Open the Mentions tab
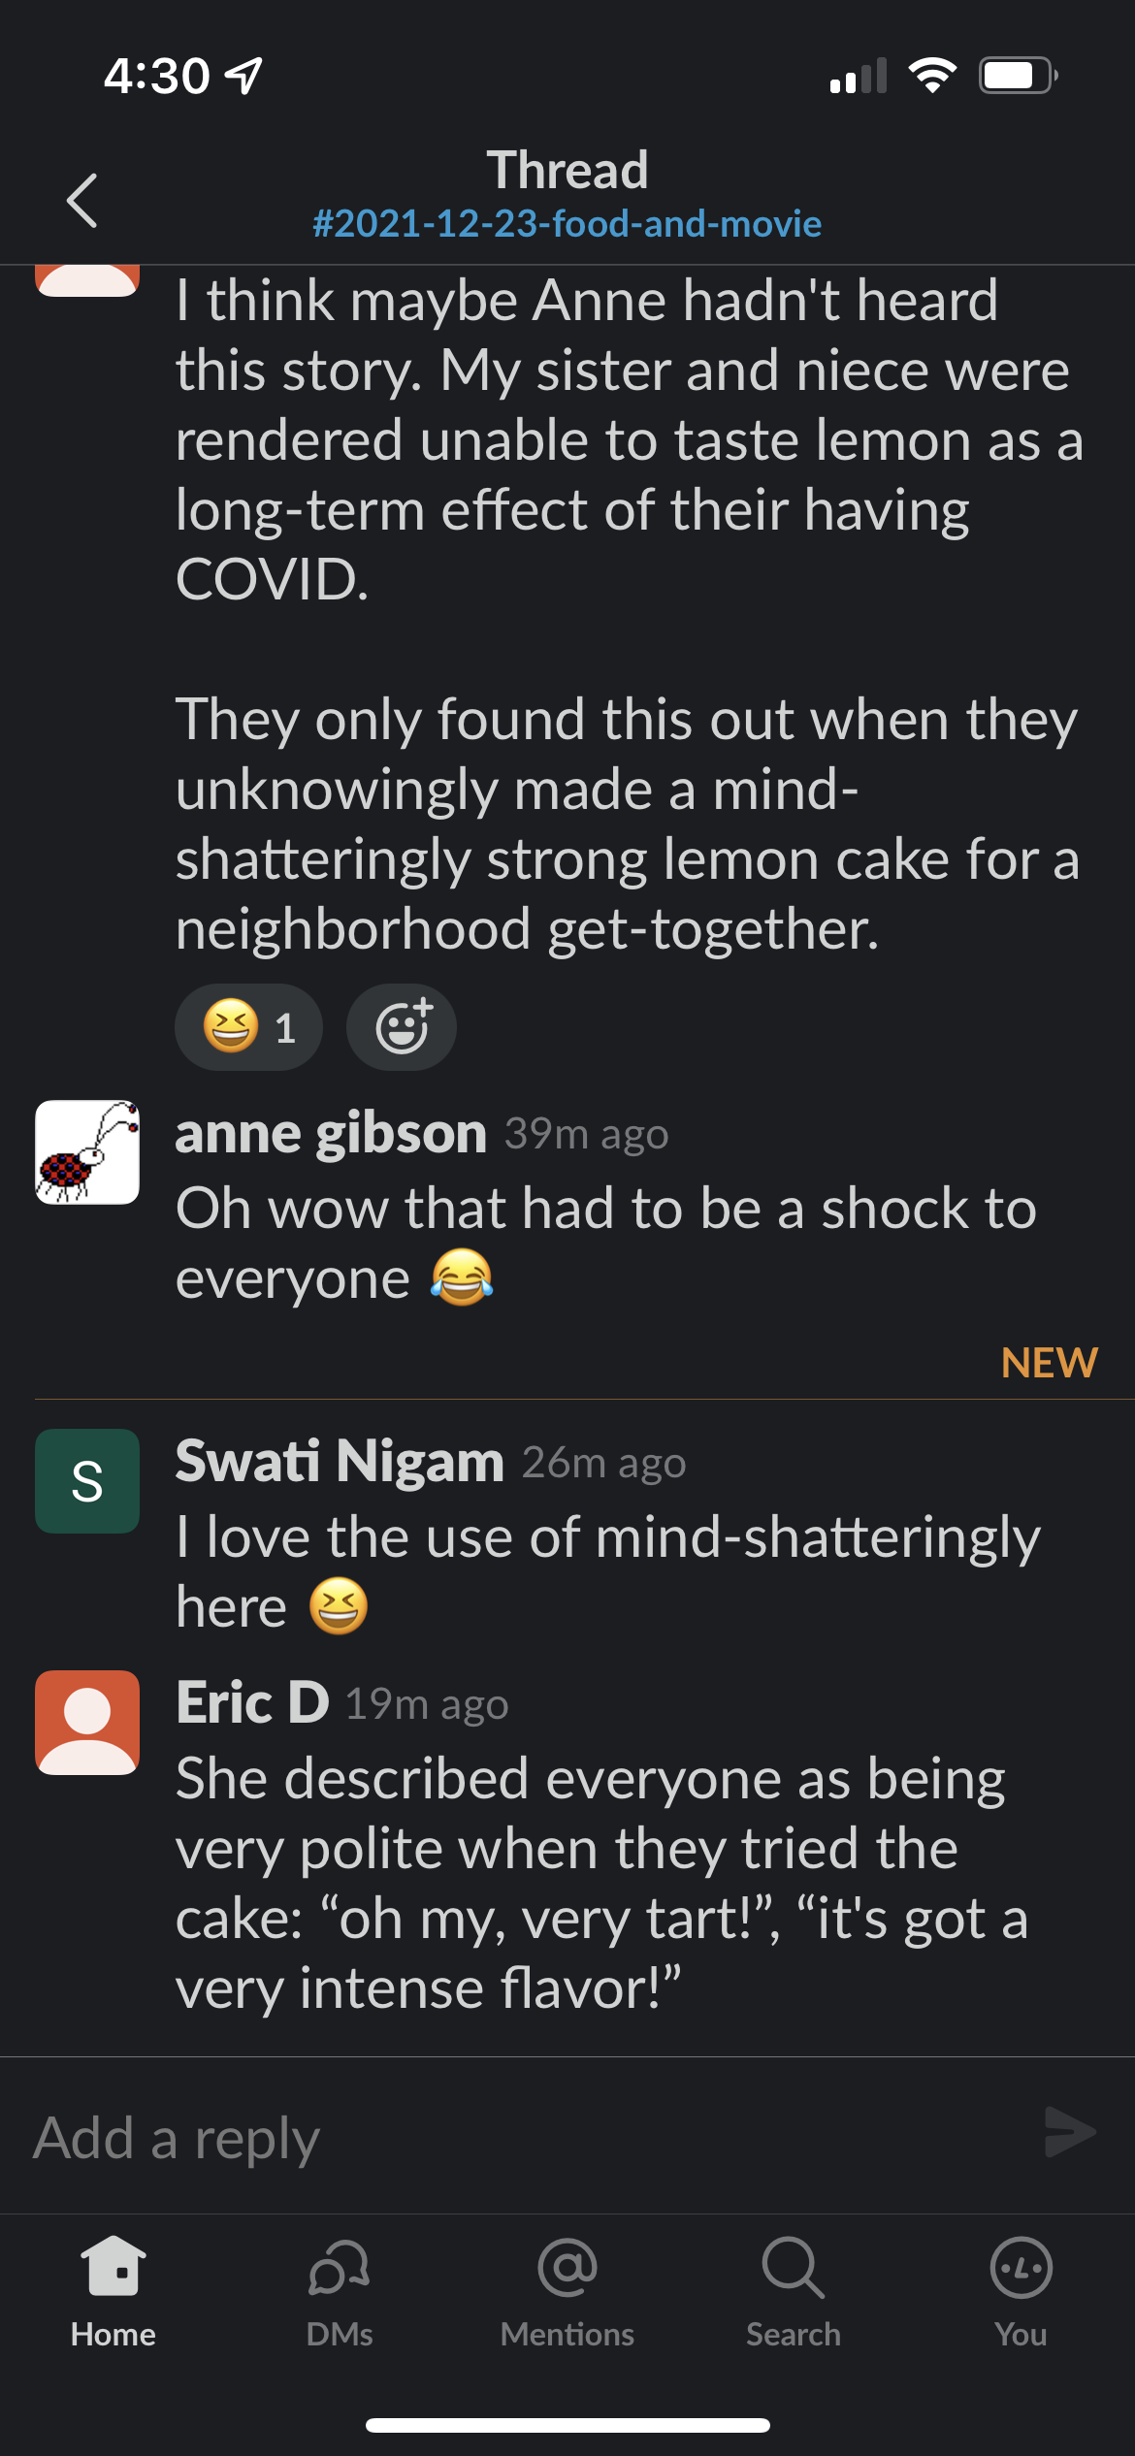Screen dimensions: 1135x2456 click(x=567, y=2291)
